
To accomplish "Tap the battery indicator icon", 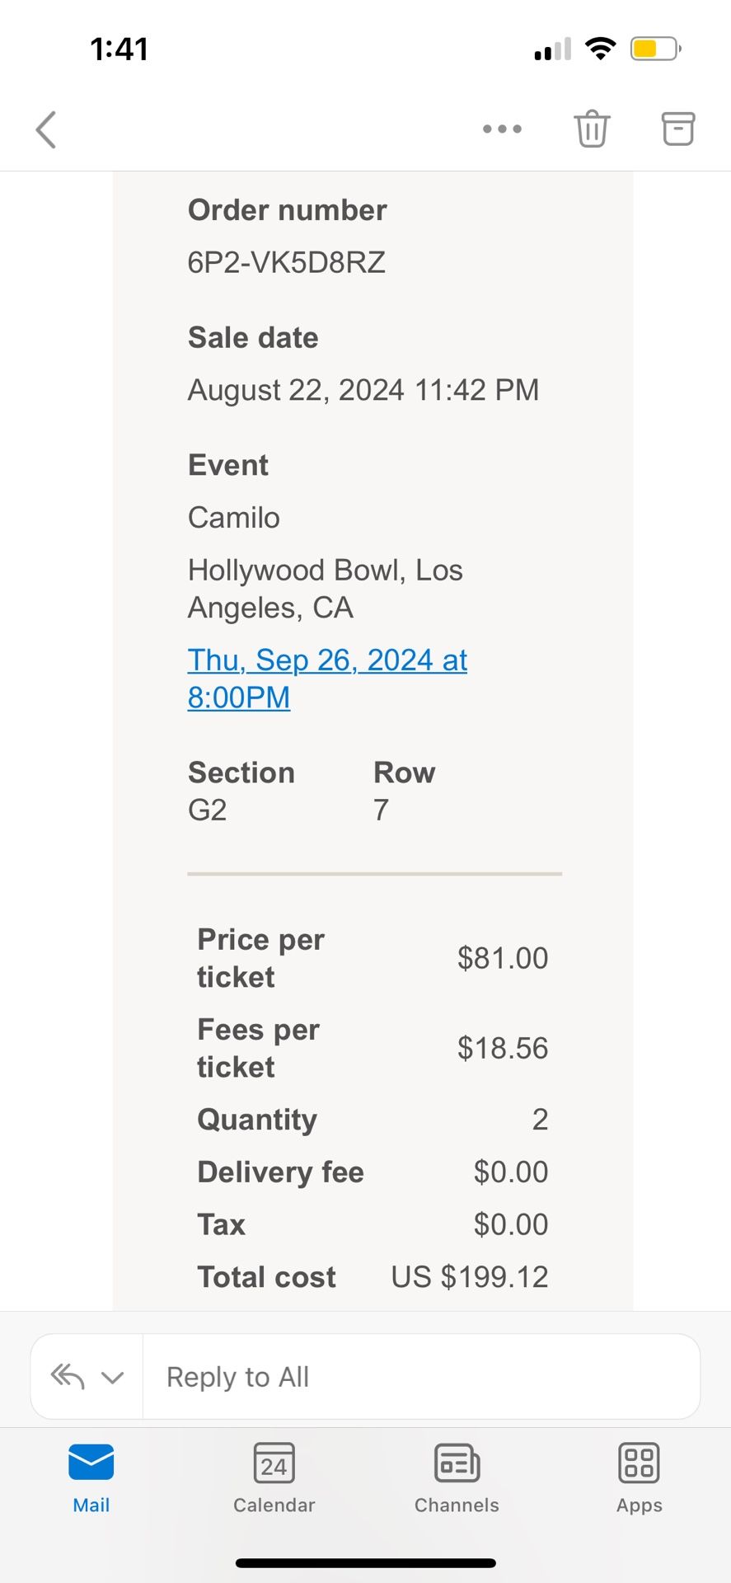I will (x=655, y=49).
